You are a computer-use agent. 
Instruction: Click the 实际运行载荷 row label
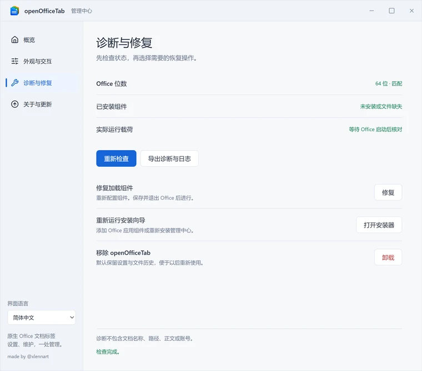pos(114,130)
